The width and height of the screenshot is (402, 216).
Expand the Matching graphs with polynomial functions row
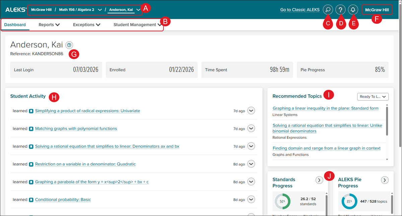click(251, 128)
